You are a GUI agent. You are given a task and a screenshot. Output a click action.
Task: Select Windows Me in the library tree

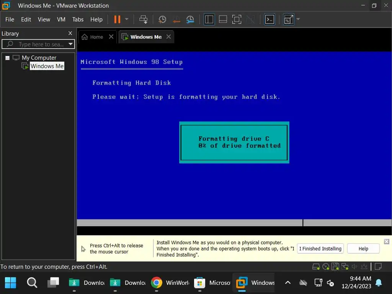coord(47,66)
